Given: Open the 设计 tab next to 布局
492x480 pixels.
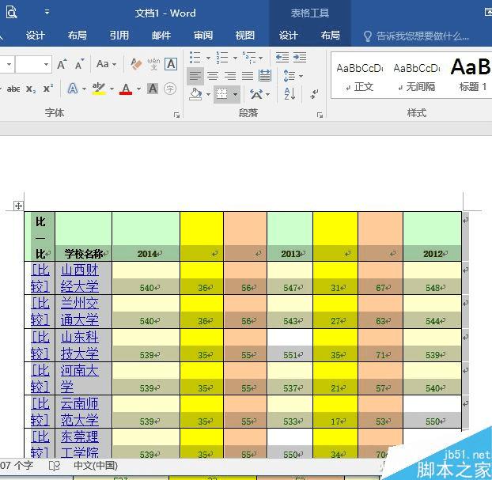Looking at the screenshot, I should point(35,35).
